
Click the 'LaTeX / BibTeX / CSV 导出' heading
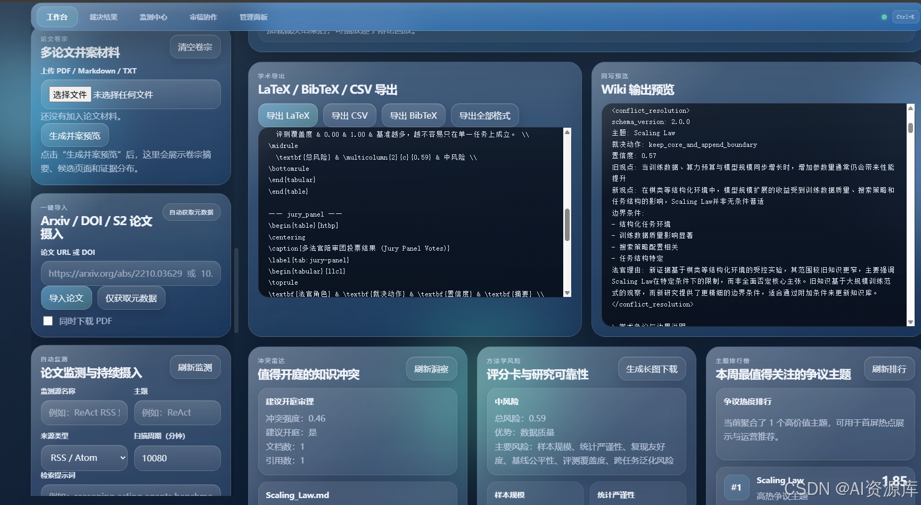click(x=327, y=89)
